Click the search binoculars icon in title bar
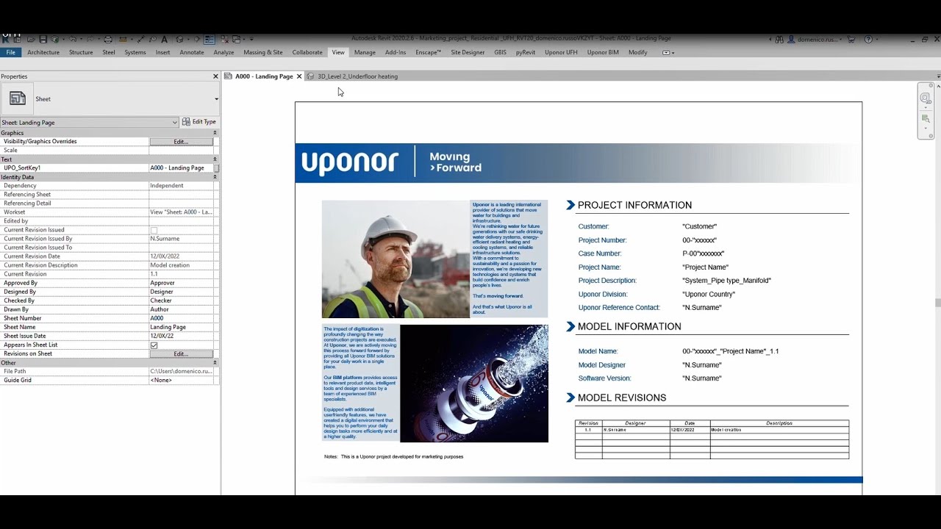This screenshot has height=529, width=941. [779, 39]
